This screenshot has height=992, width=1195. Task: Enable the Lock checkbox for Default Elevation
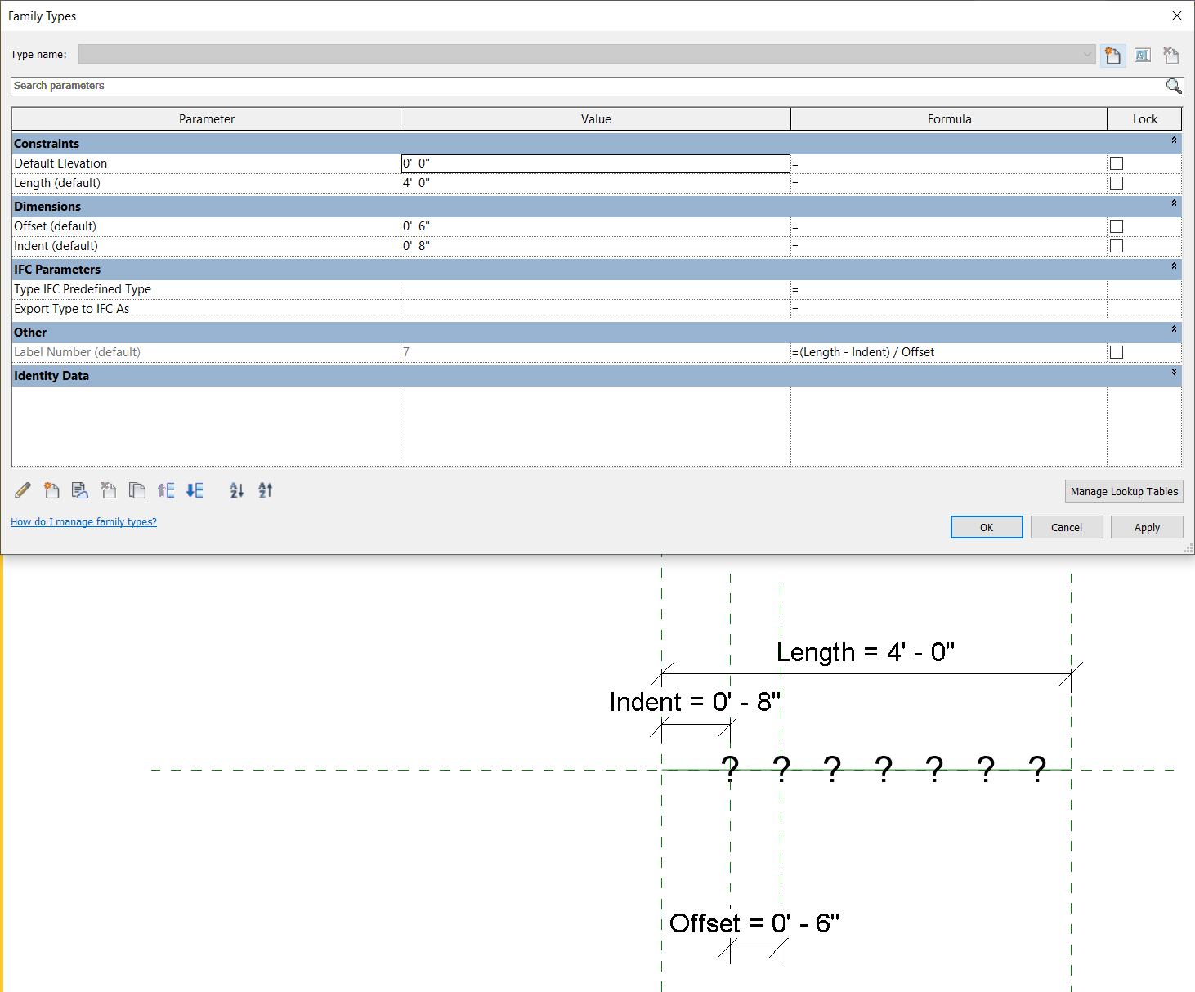(x=1117, y=163)
